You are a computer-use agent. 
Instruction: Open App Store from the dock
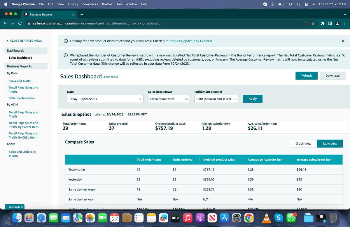tap(224, 217)
